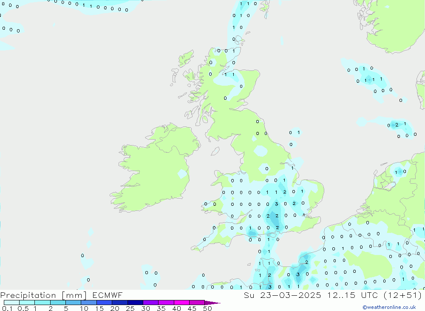Click the 20–25 mm legend color swatch
Screen dimensions: 425x311
pyautogui.click(x=120, y=303)
